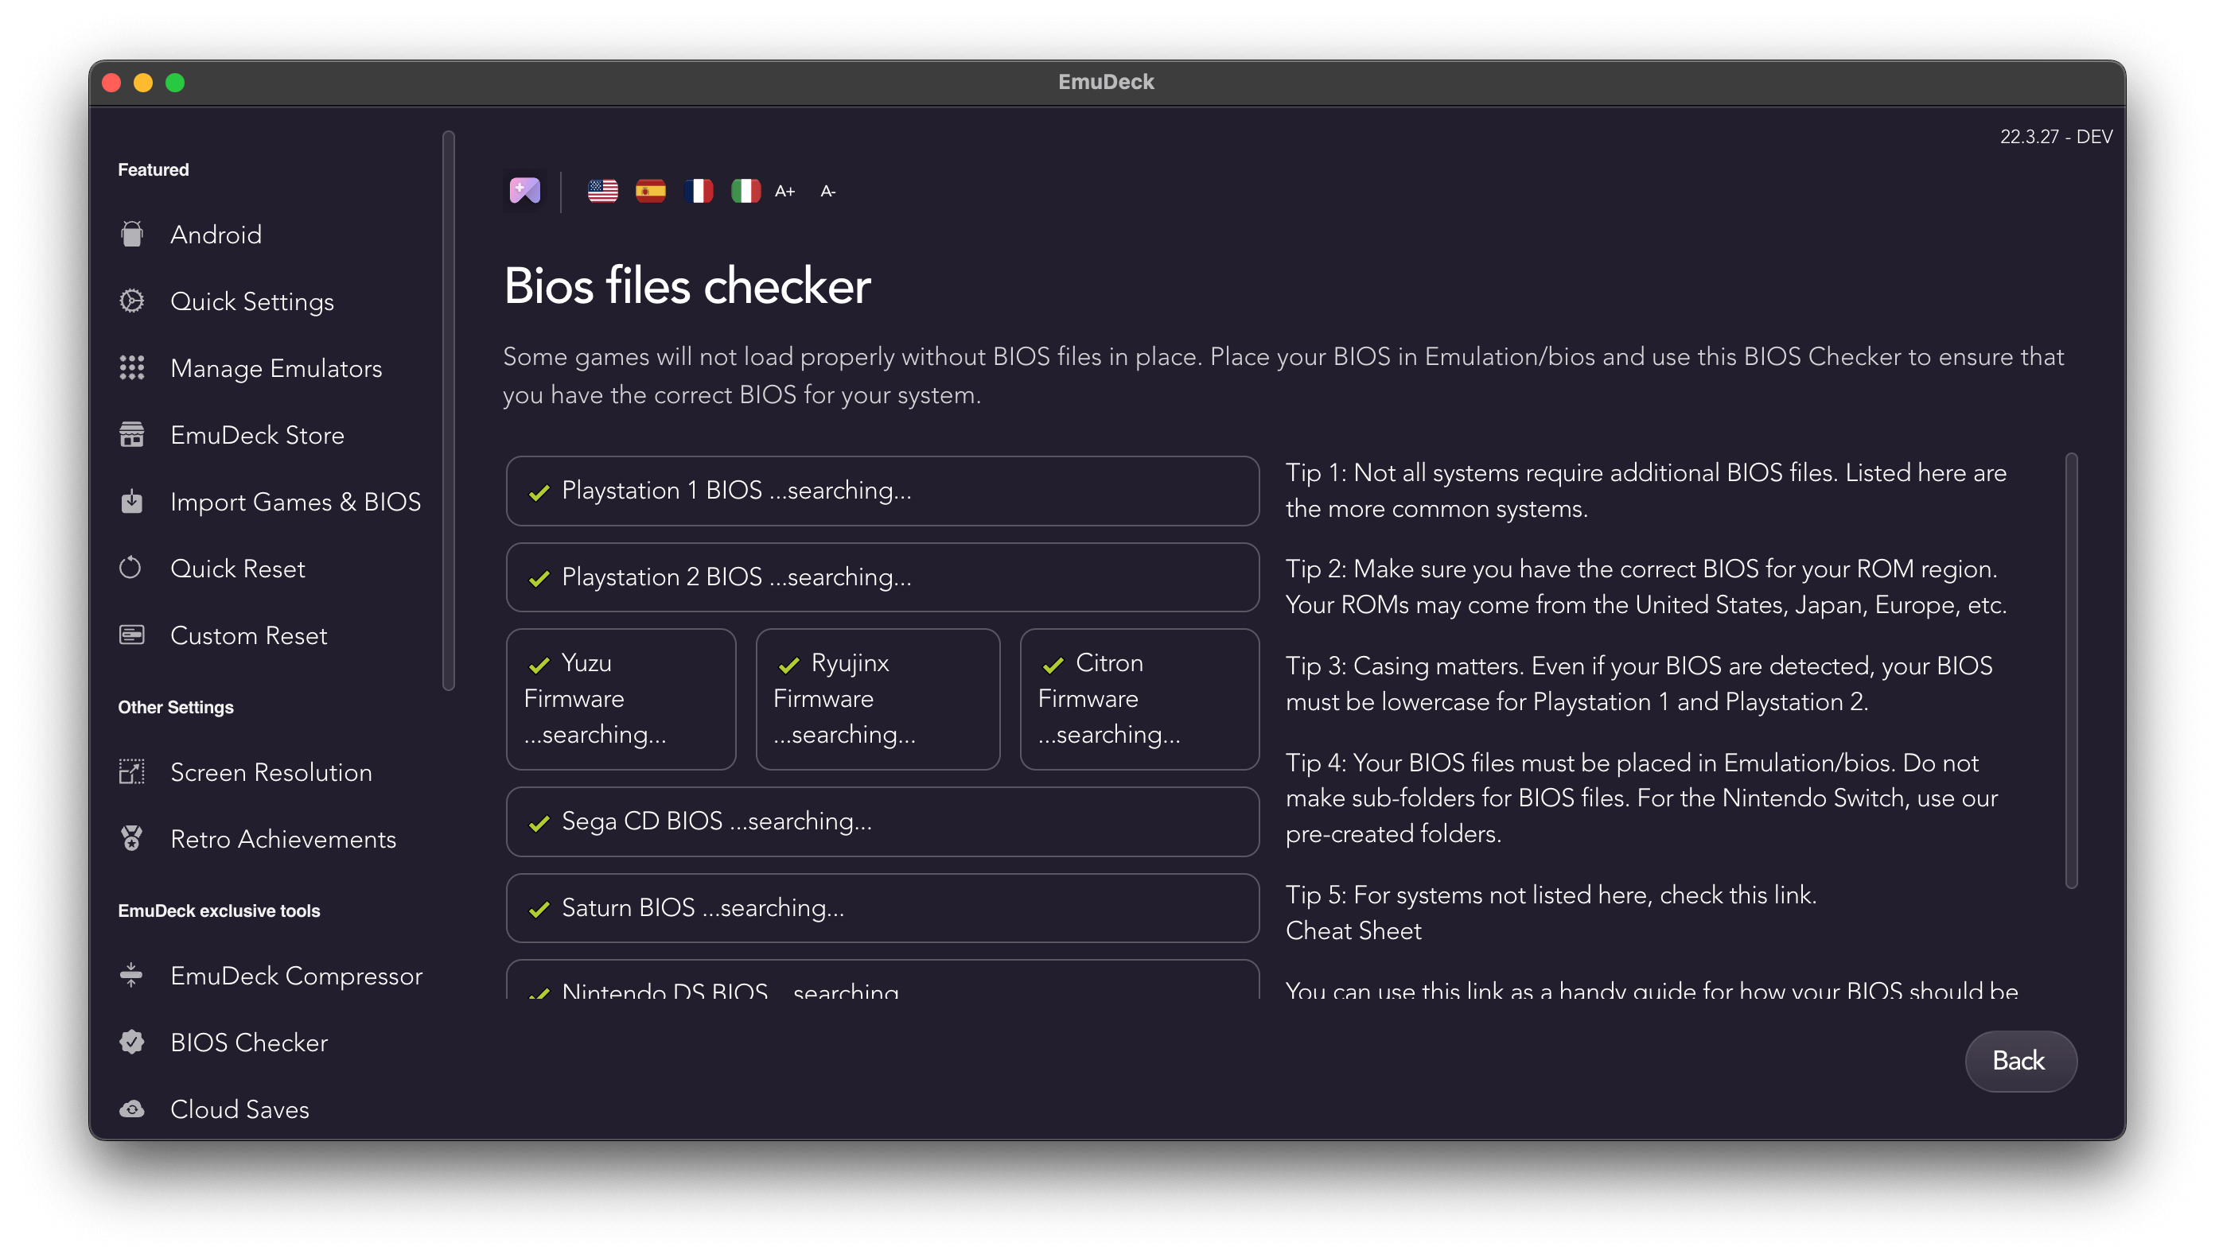Click the Citron Firmware green checkmark
This screenshot has width=2215, height=1258.
(x=1053, y=665)
